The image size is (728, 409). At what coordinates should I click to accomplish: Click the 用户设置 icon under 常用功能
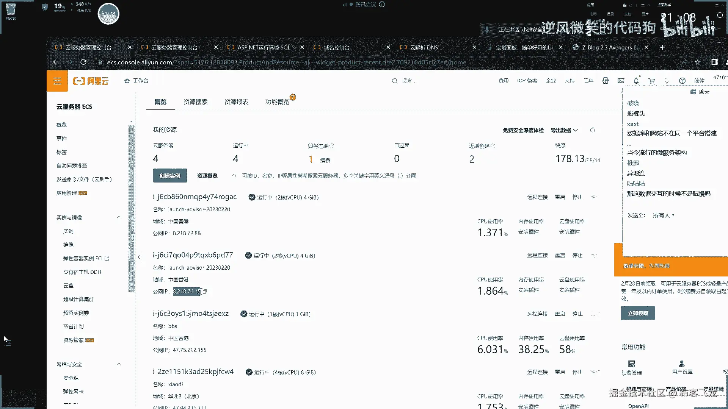coord(682,364)
